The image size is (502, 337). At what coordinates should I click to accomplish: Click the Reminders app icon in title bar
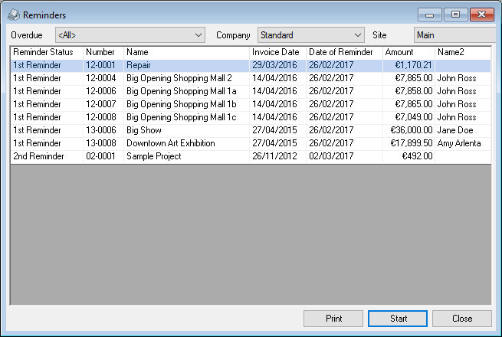tap(13, 15)
